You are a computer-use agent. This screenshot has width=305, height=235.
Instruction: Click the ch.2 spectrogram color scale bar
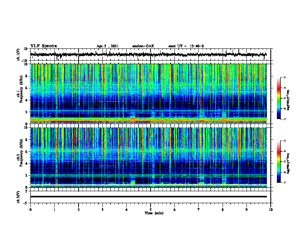point(279,162)
